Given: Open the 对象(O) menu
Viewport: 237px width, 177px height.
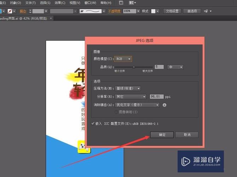Looking at the screenshot, I should tap(16, 3).
